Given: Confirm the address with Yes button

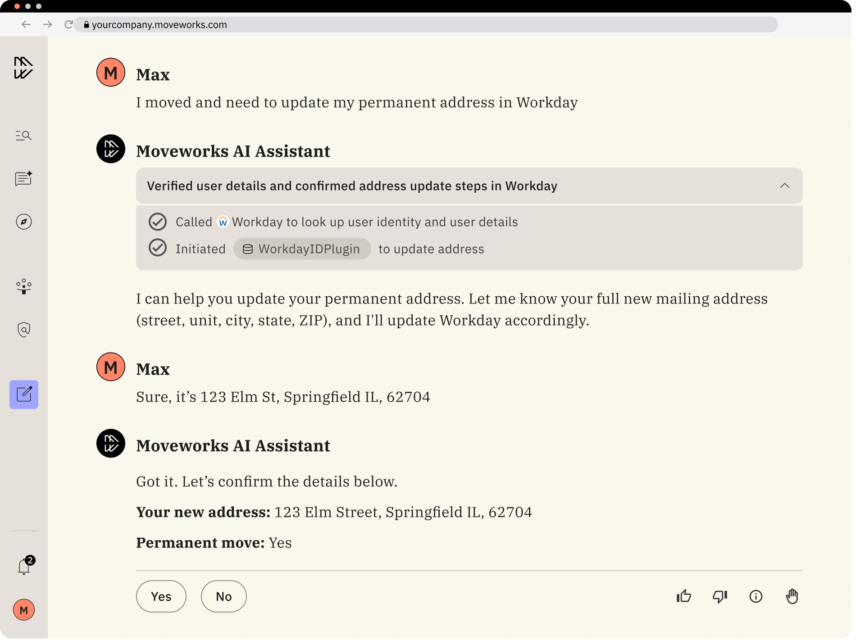Looking at the screenshot, I should point(161,597).
